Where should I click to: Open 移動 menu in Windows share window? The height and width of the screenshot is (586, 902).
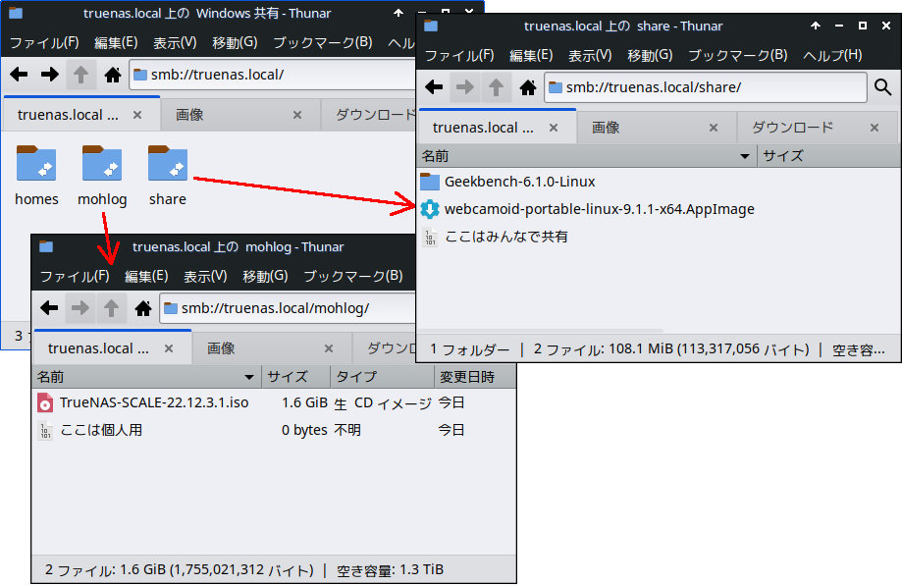pos(235,43)
